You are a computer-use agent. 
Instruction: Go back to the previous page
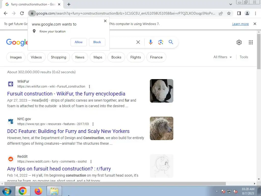coord(6,13)
